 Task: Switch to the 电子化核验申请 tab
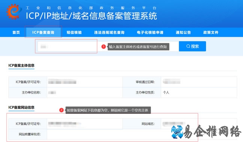150,32
